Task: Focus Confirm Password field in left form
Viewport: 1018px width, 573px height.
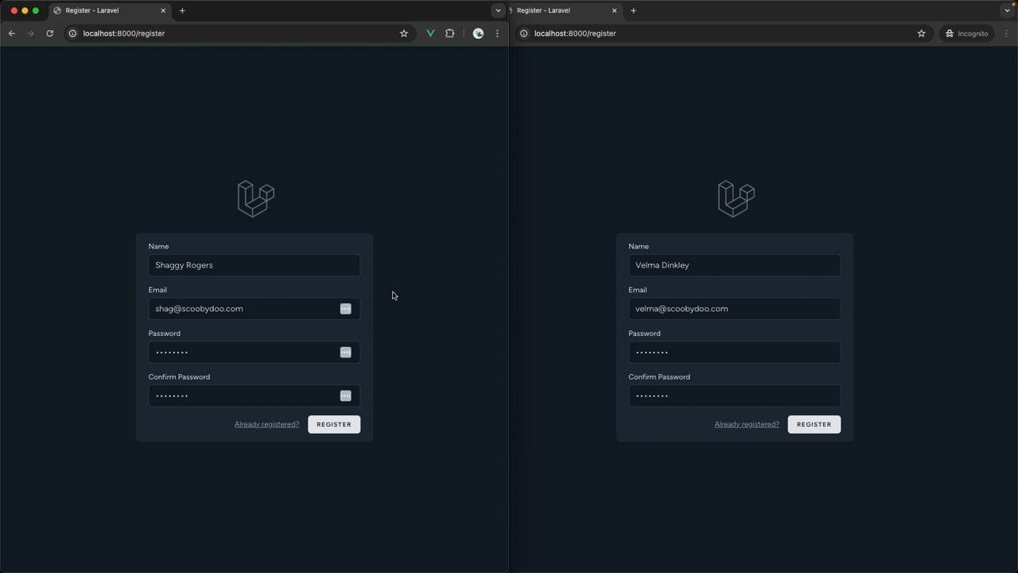Action: point(254,396)
